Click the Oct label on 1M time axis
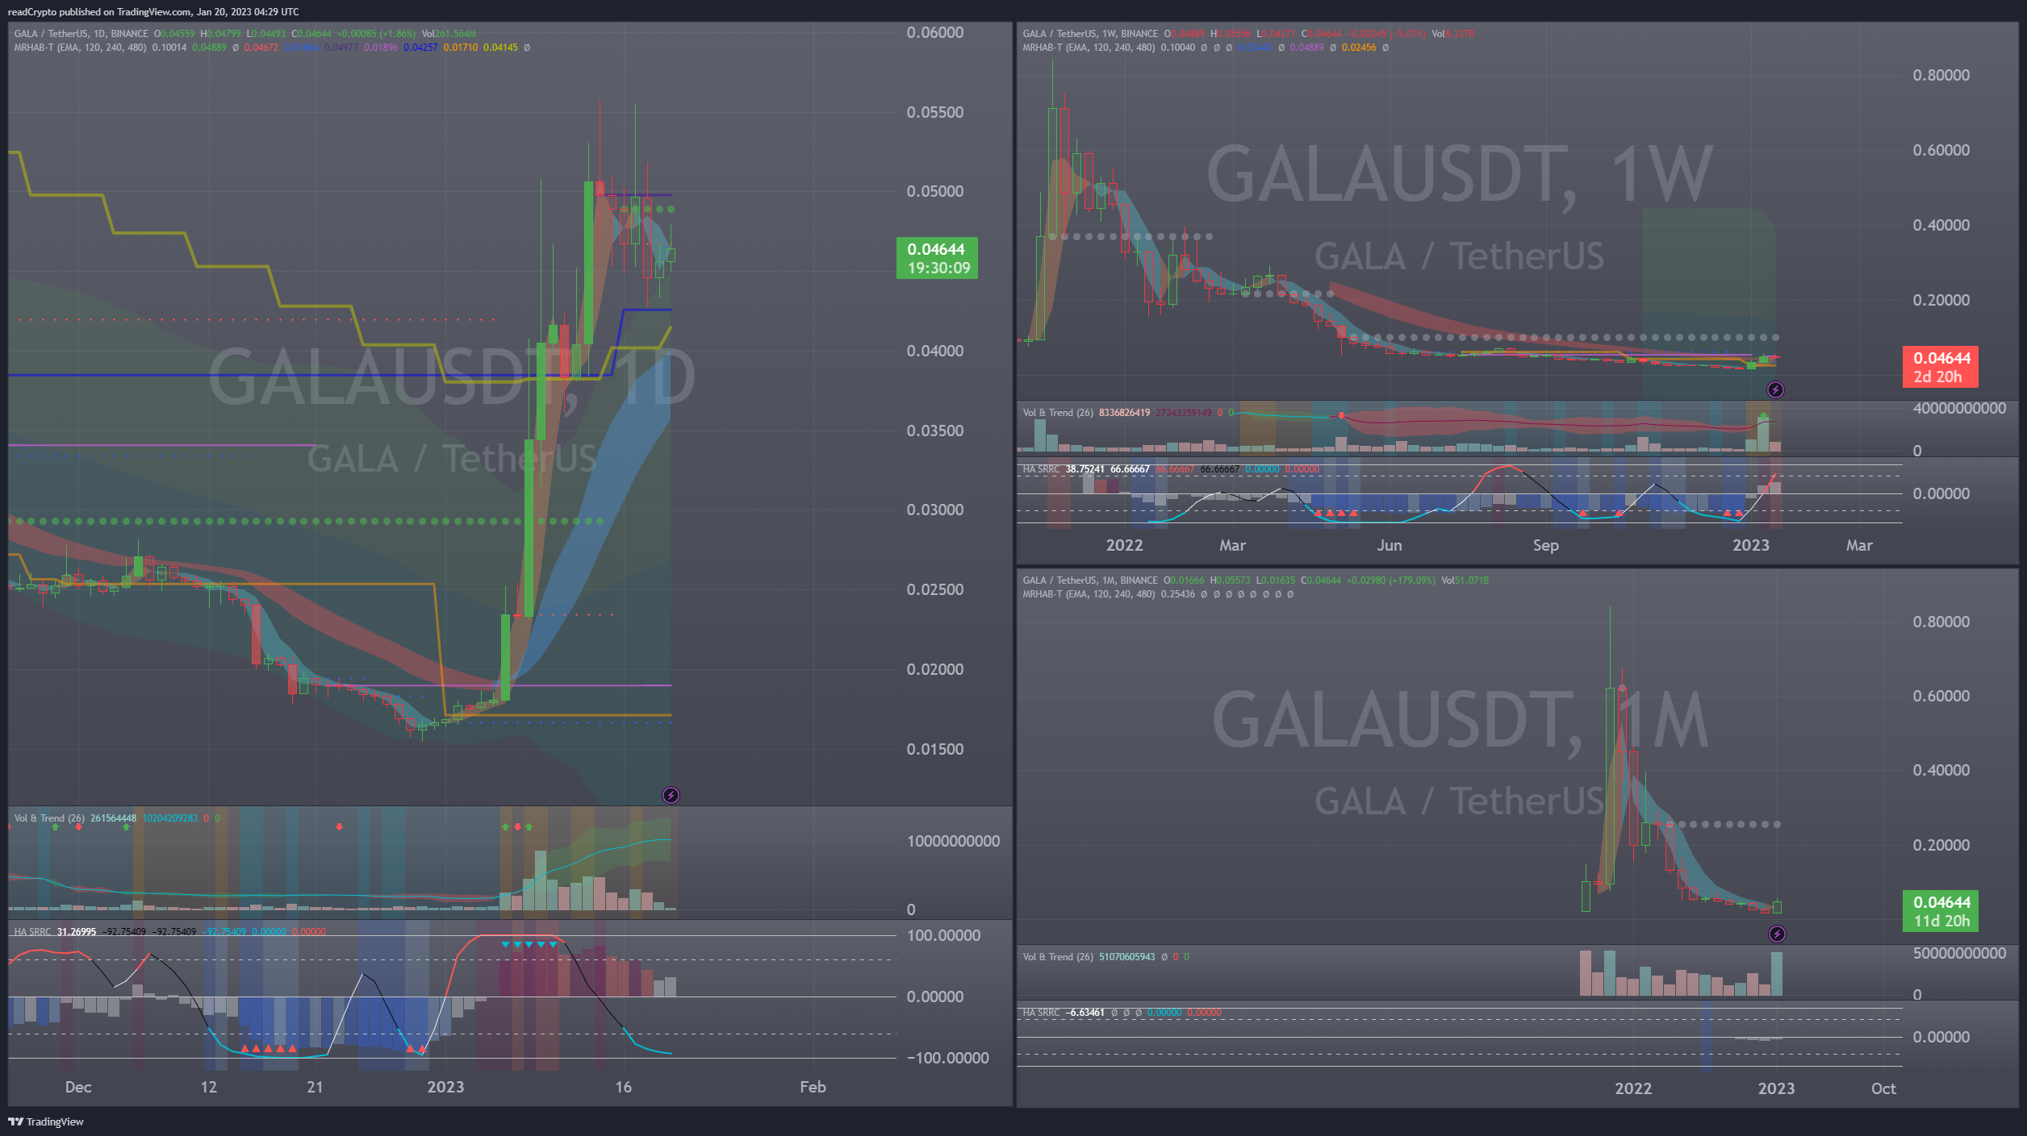 [x=1883, y=1088]
